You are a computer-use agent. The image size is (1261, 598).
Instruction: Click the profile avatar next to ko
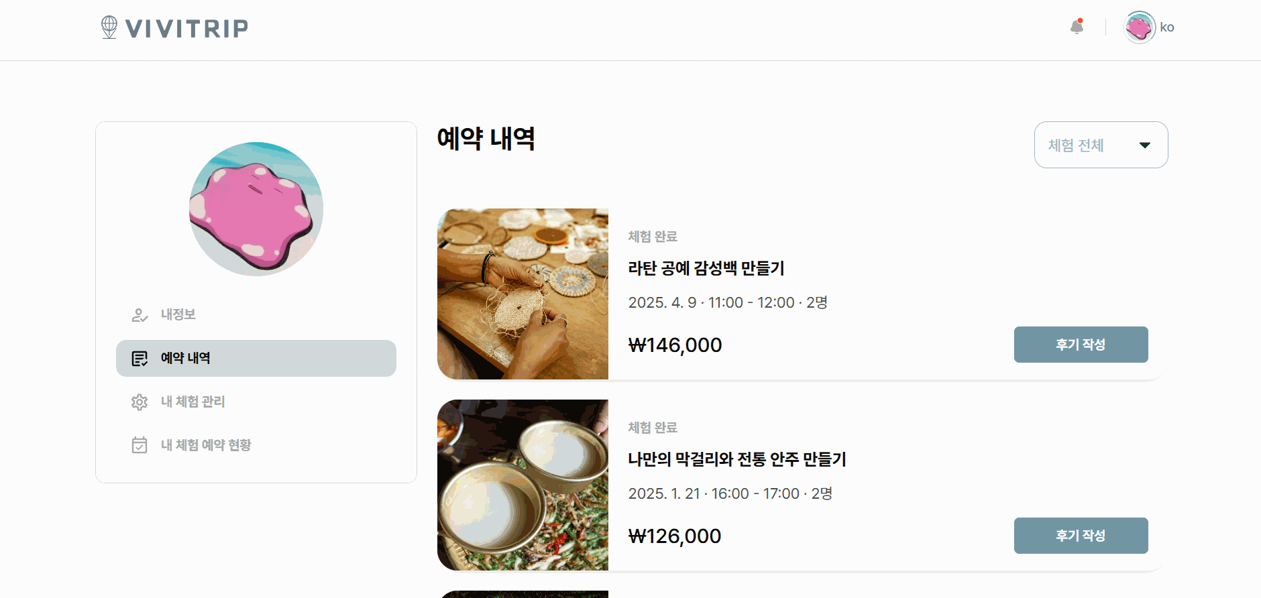1138,27
